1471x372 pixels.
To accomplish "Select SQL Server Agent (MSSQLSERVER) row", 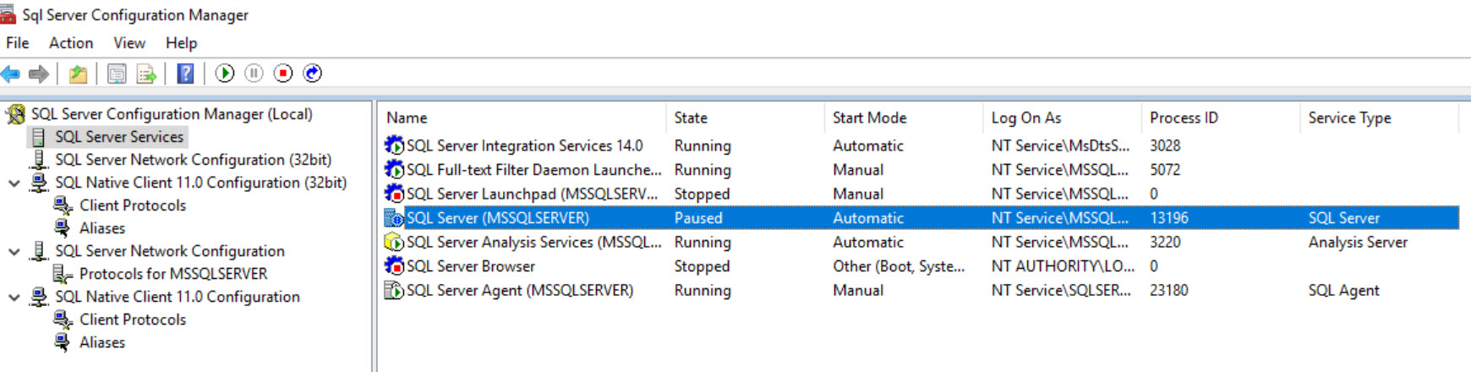I will (x=921, y=290).
